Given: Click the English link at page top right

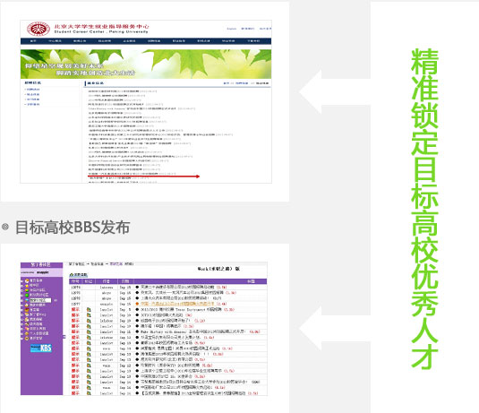Looking at the screenshot, I should coord(232,29).
